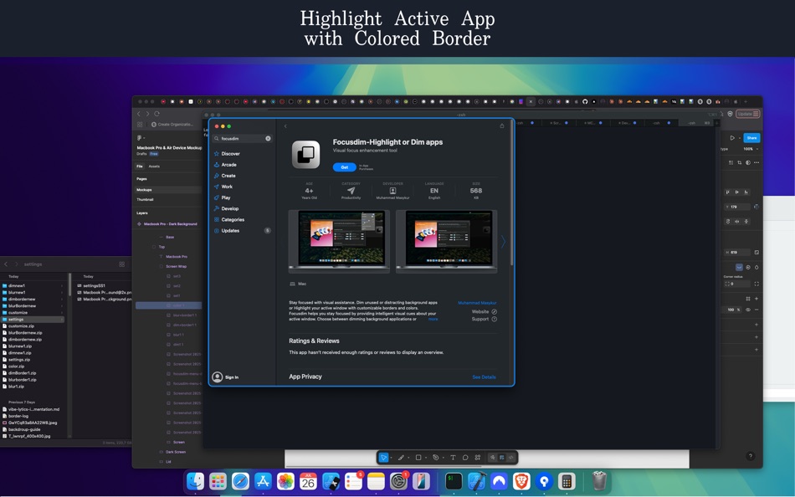
Task: Open Brave browser from the Dock
Action: pyautogui.click(x=521, y=481)
